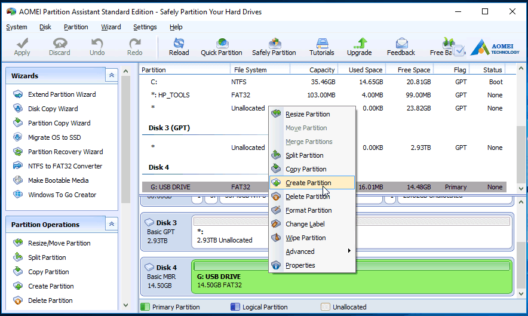Image resolution: width=528 pixels, height=316 pixels.
Task: Start Migrate OS to SSD
Action: 54,137
